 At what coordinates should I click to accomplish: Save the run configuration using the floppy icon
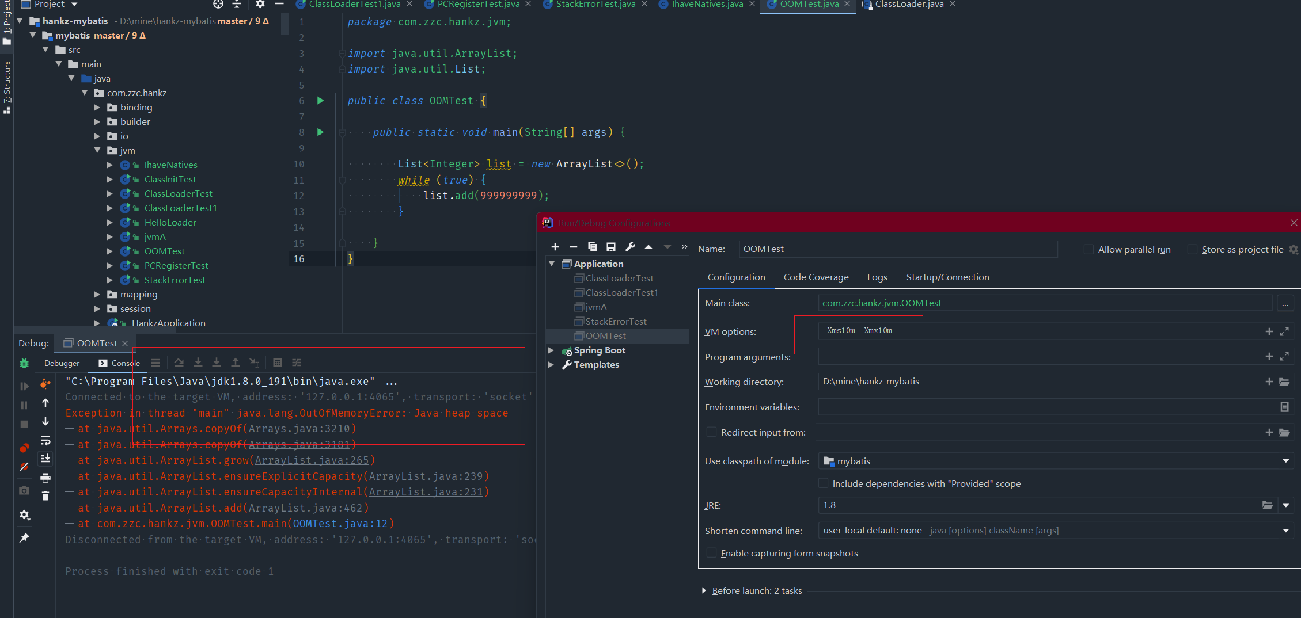(611, 247)
